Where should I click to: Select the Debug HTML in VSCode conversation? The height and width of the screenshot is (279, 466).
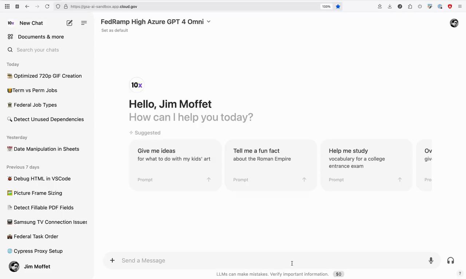42,178
